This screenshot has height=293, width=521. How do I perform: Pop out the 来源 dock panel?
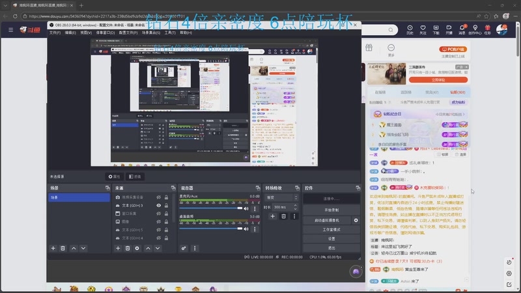[173, 188]
